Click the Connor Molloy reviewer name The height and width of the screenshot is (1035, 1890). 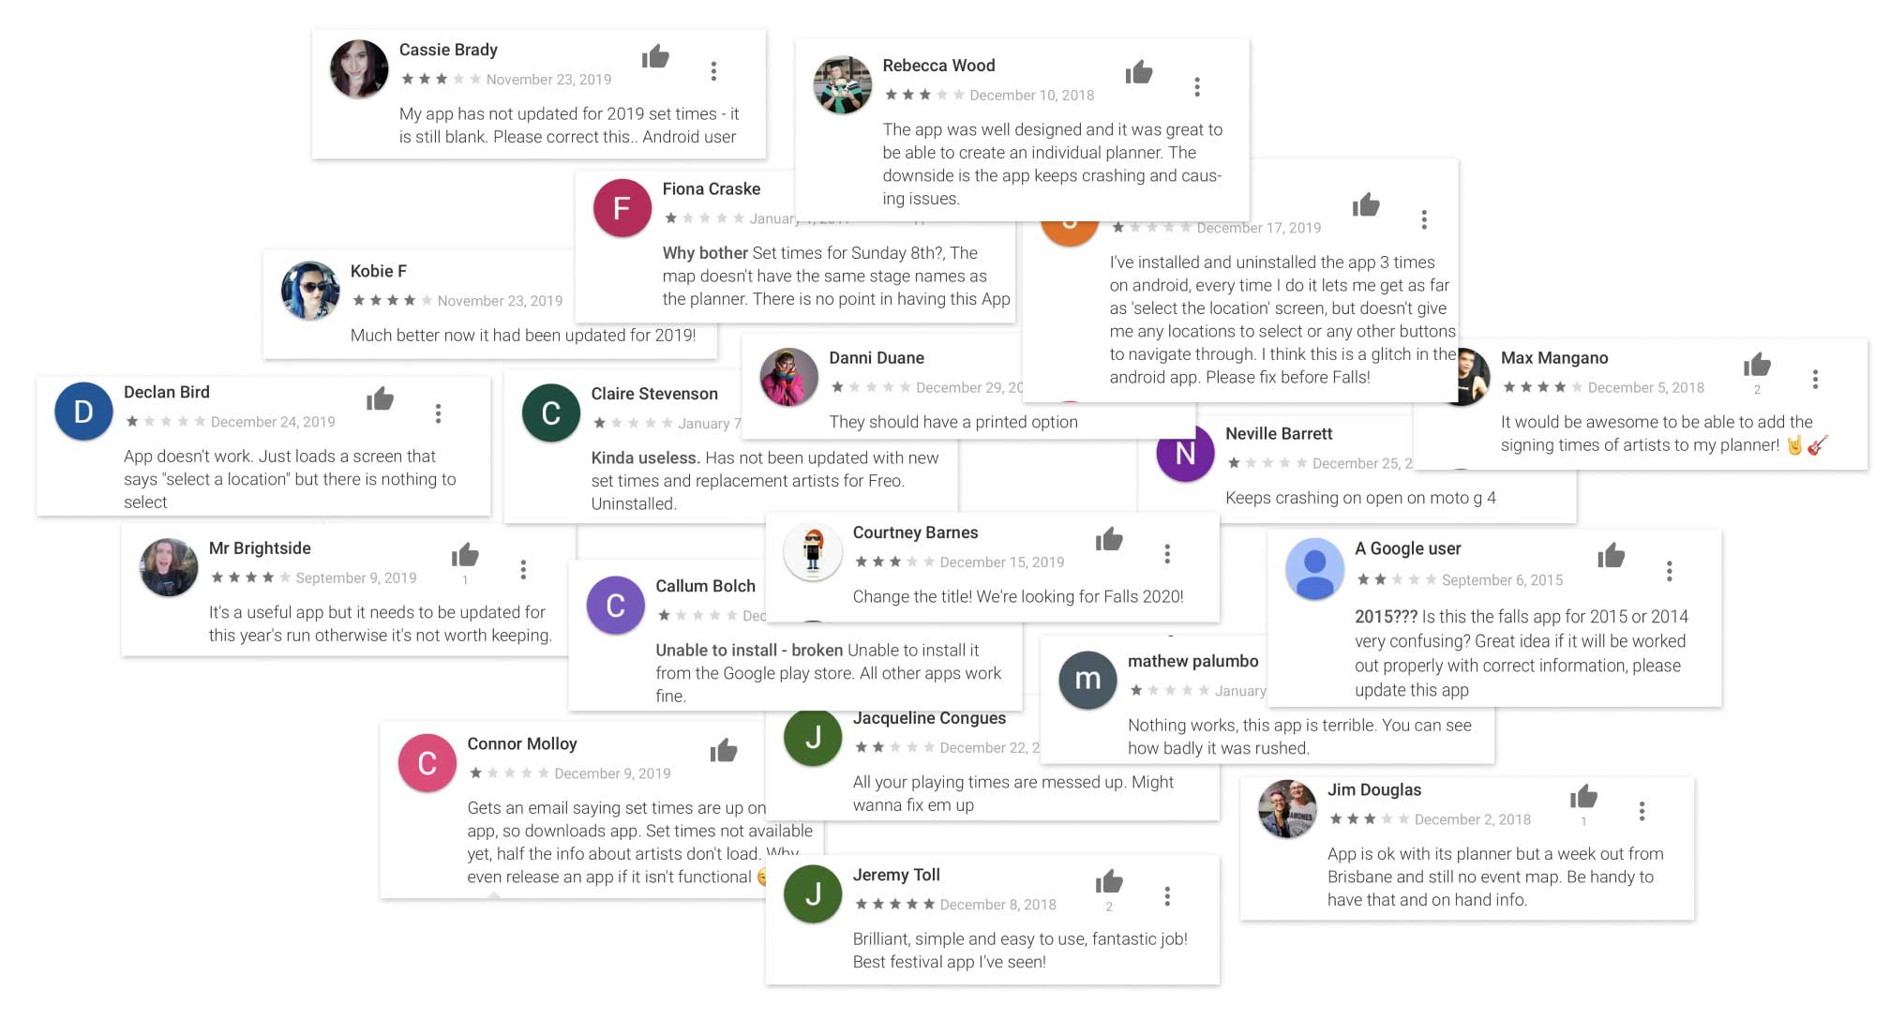(x=521, y=744)
